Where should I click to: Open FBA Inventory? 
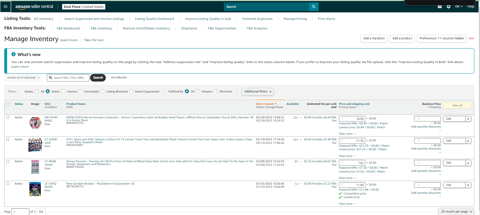coord(101,28)
